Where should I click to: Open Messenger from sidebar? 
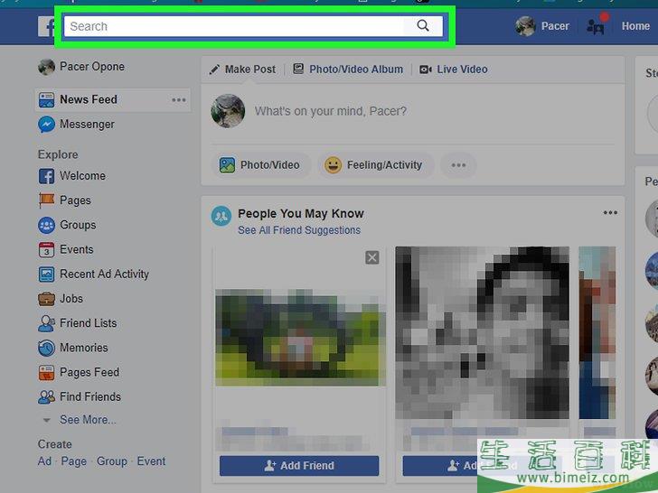[x=87, y=124]
